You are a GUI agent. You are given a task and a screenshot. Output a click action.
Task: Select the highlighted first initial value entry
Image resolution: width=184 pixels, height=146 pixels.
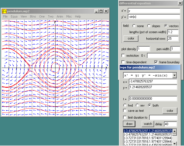pyautogui.click(x=148, y=131)
